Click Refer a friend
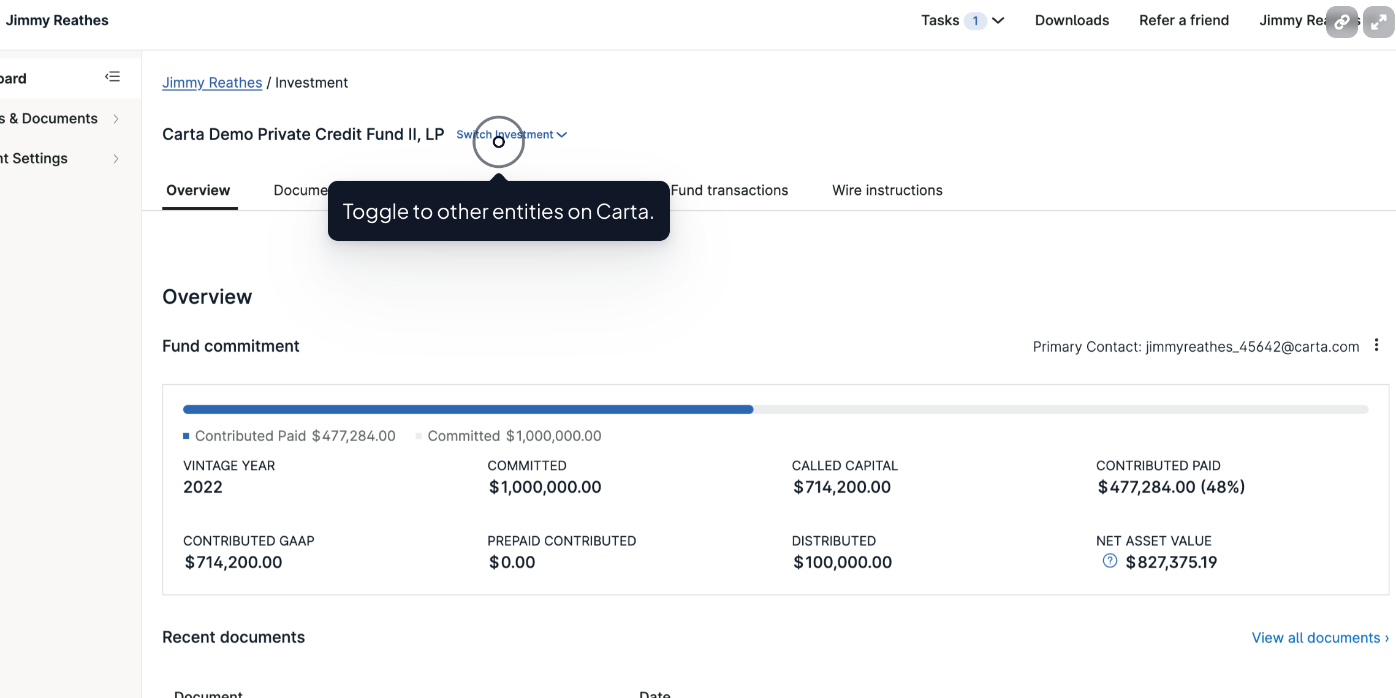Viewport: 1396px width, 698px height. 1183,21
